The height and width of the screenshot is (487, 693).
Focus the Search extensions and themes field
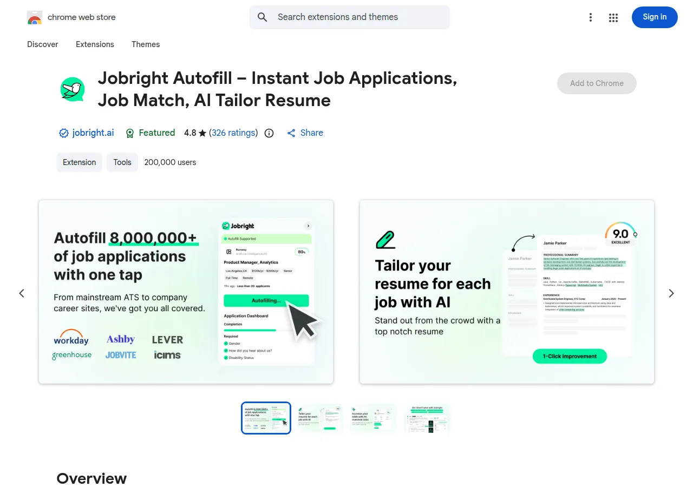tap(350, 17)
